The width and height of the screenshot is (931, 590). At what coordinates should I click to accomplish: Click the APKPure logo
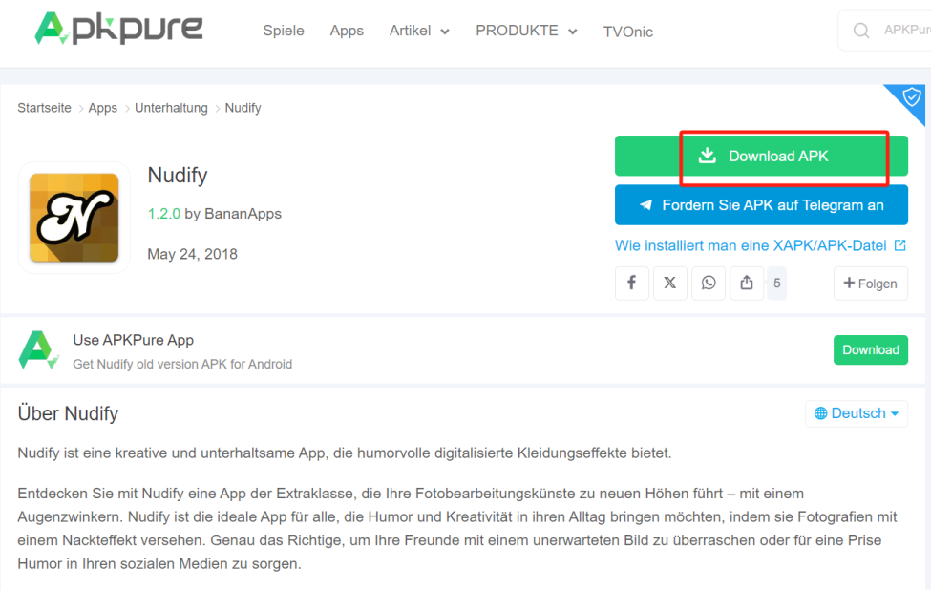coord(118,29)
